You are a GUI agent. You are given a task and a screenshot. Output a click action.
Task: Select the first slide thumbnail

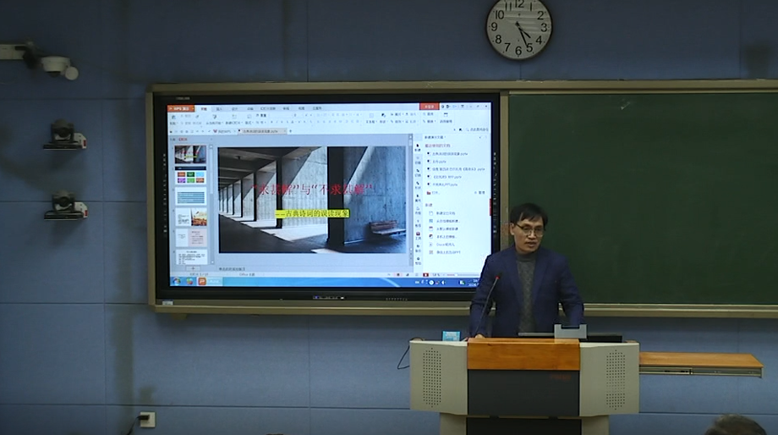coord(190,154)
